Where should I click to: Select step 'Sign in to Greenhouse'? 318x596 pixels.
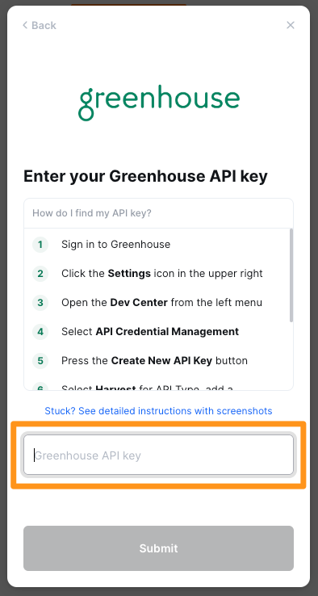click(116, 245)
